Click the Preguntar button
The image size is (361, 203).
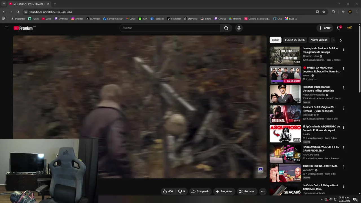pos(224,191)
